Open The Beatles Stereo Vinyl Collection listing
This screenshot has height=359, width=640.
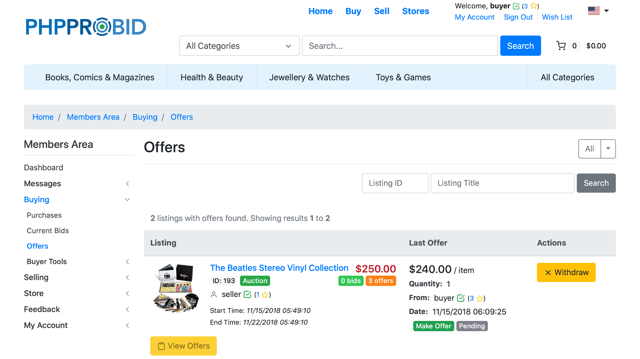pos(279,268)
